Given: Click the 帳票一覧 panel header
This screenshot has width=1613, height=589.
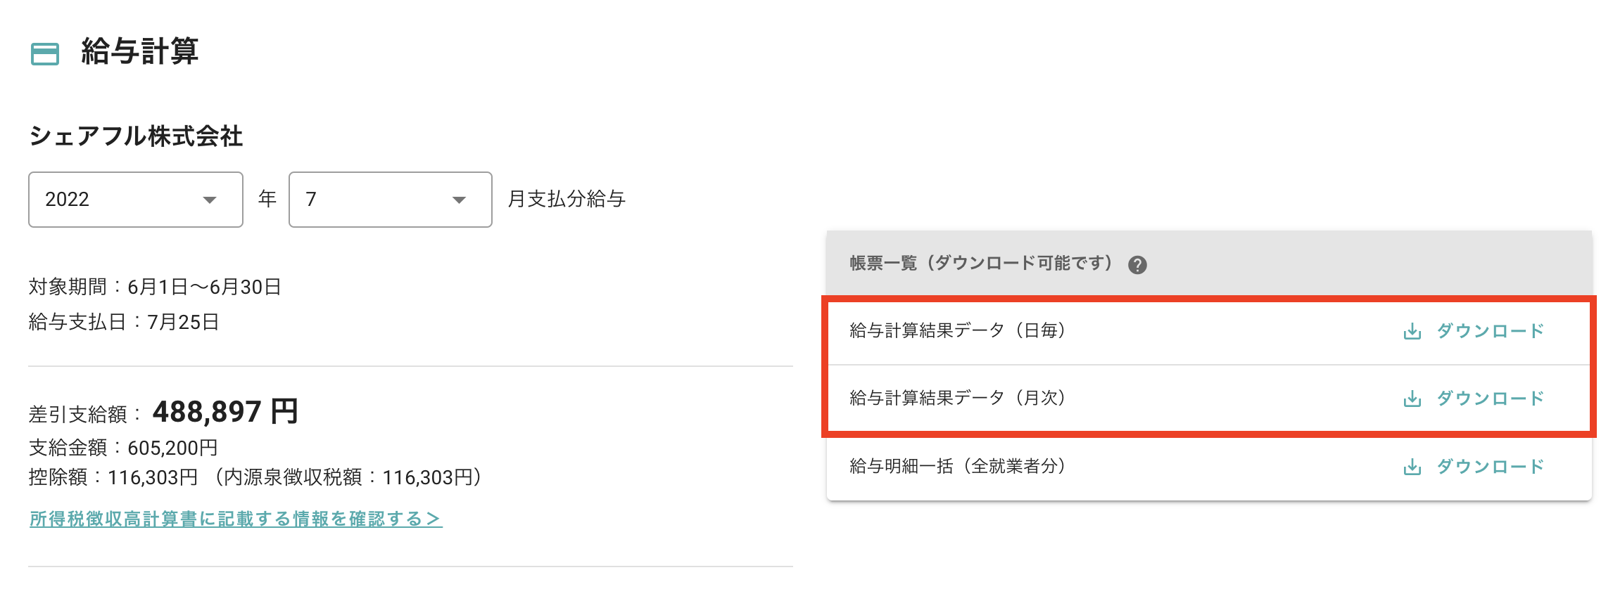Looking at the screenshot, I should coord(981,264).
